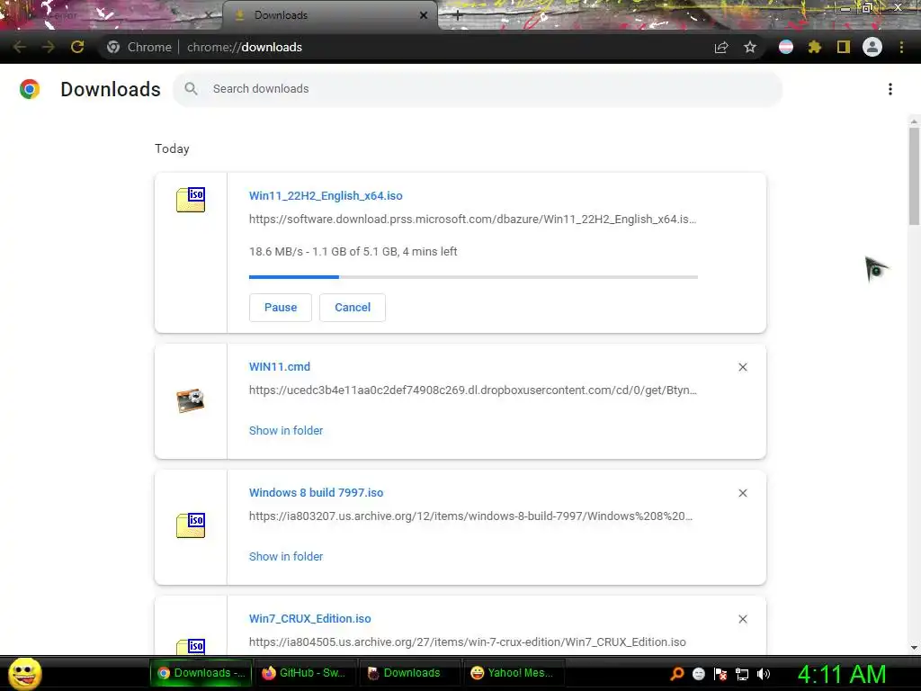Open the Win7_CRUX_Edition.iso link

[x=310, y=619]
